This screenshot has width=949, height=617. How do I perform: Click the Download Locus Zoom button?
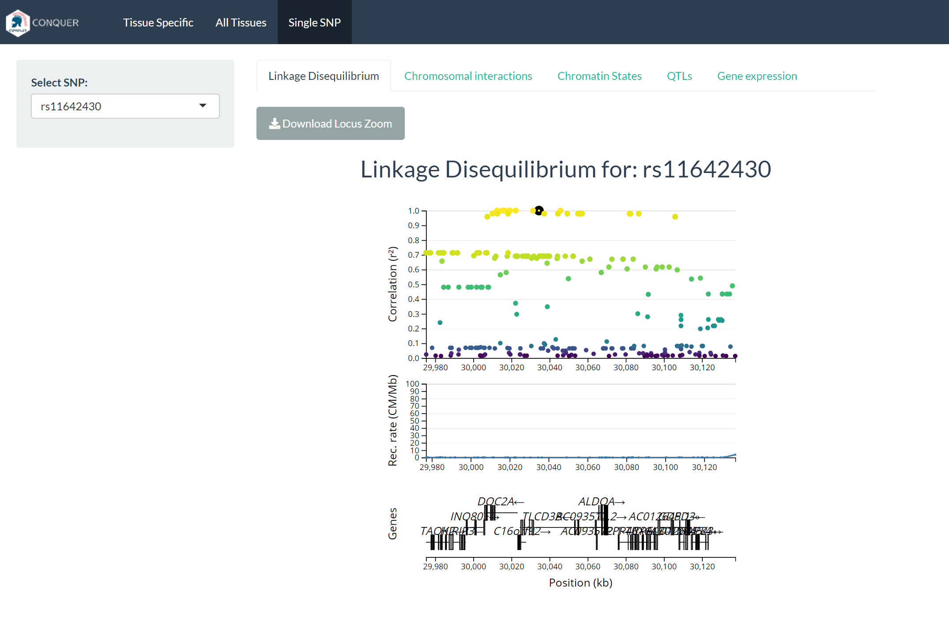pos(331,124)
